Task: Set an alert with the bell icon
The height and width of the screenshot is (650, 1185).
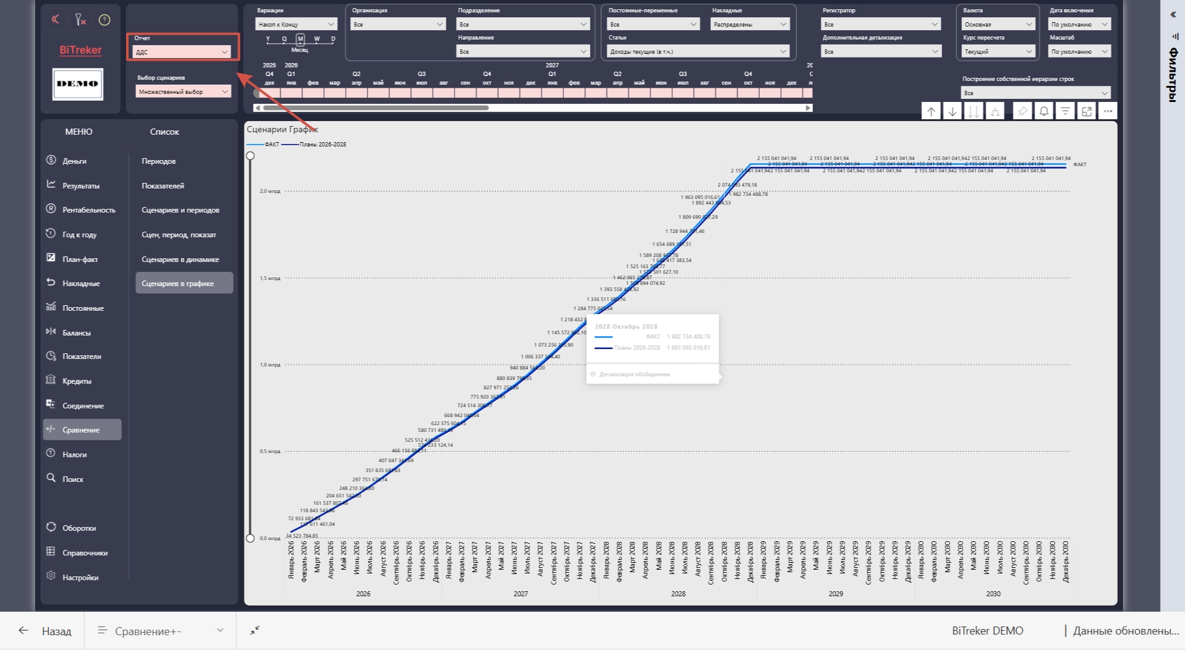Action: click(x=1043, y=111)
